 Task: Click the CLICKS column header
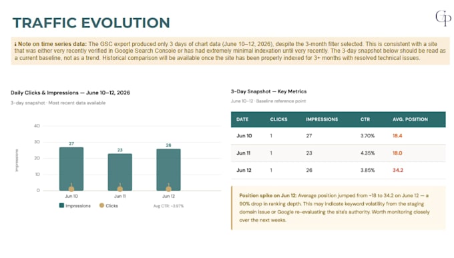279,119
